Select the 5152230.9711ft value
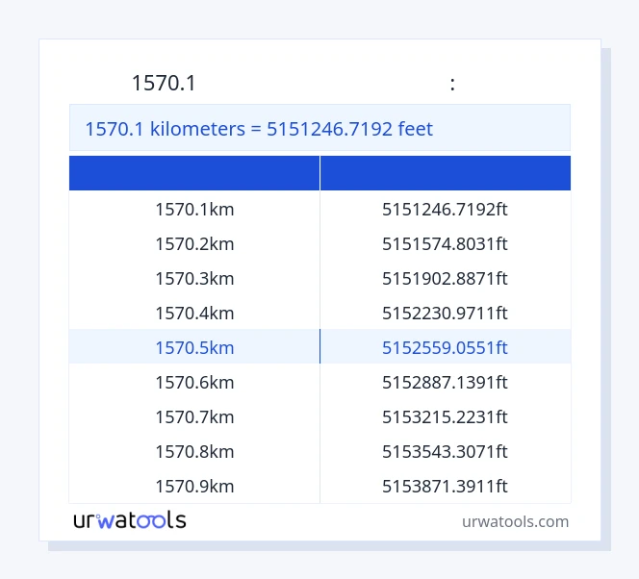639x579 pixels. point(445,313)
